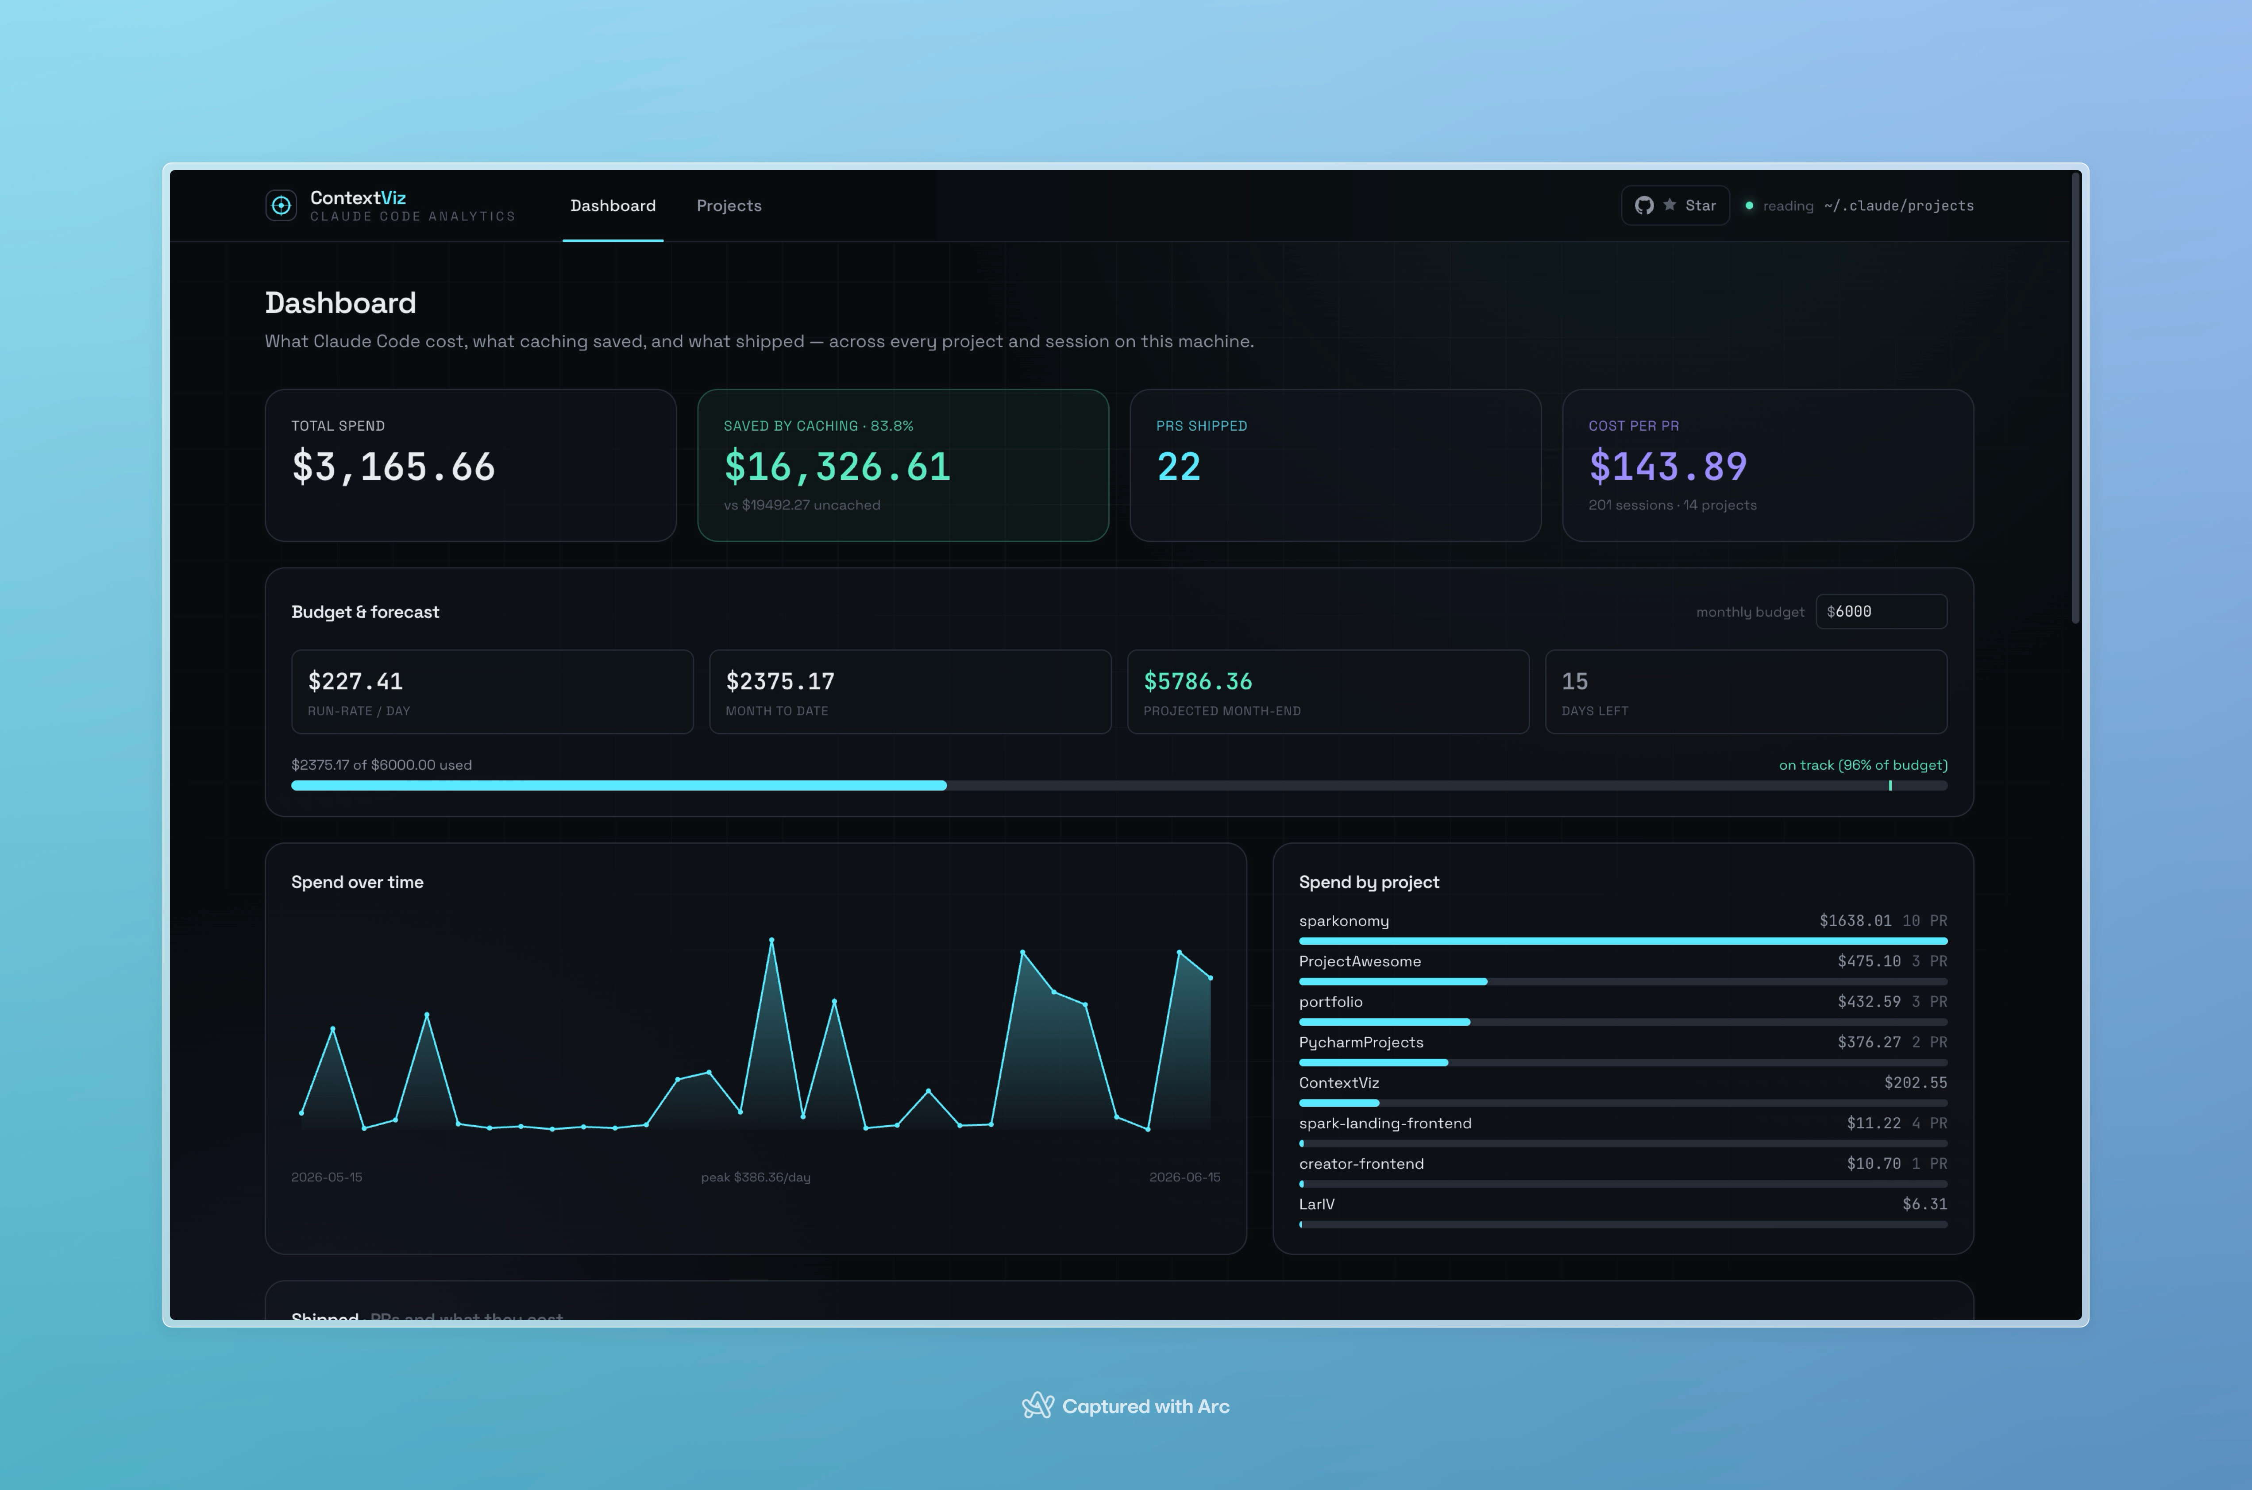Click the sparkonomy project row name
Viewport: 2252px width, 1490px height.
pyautogui.click(x=1344, y=921)
